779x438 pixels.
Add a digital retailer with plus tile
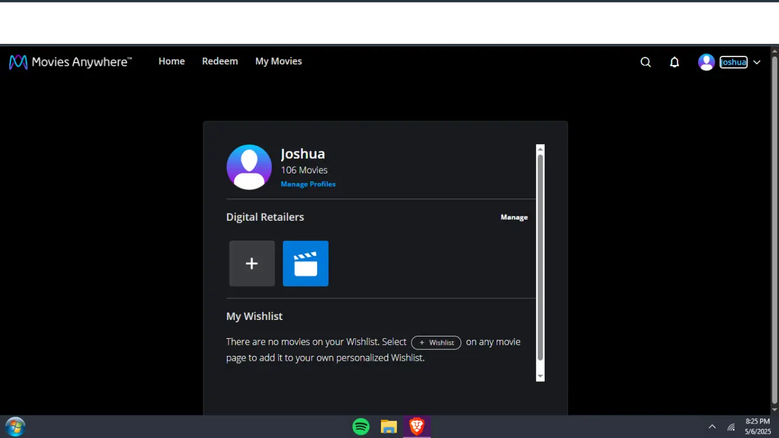click(x=252, y=263)
